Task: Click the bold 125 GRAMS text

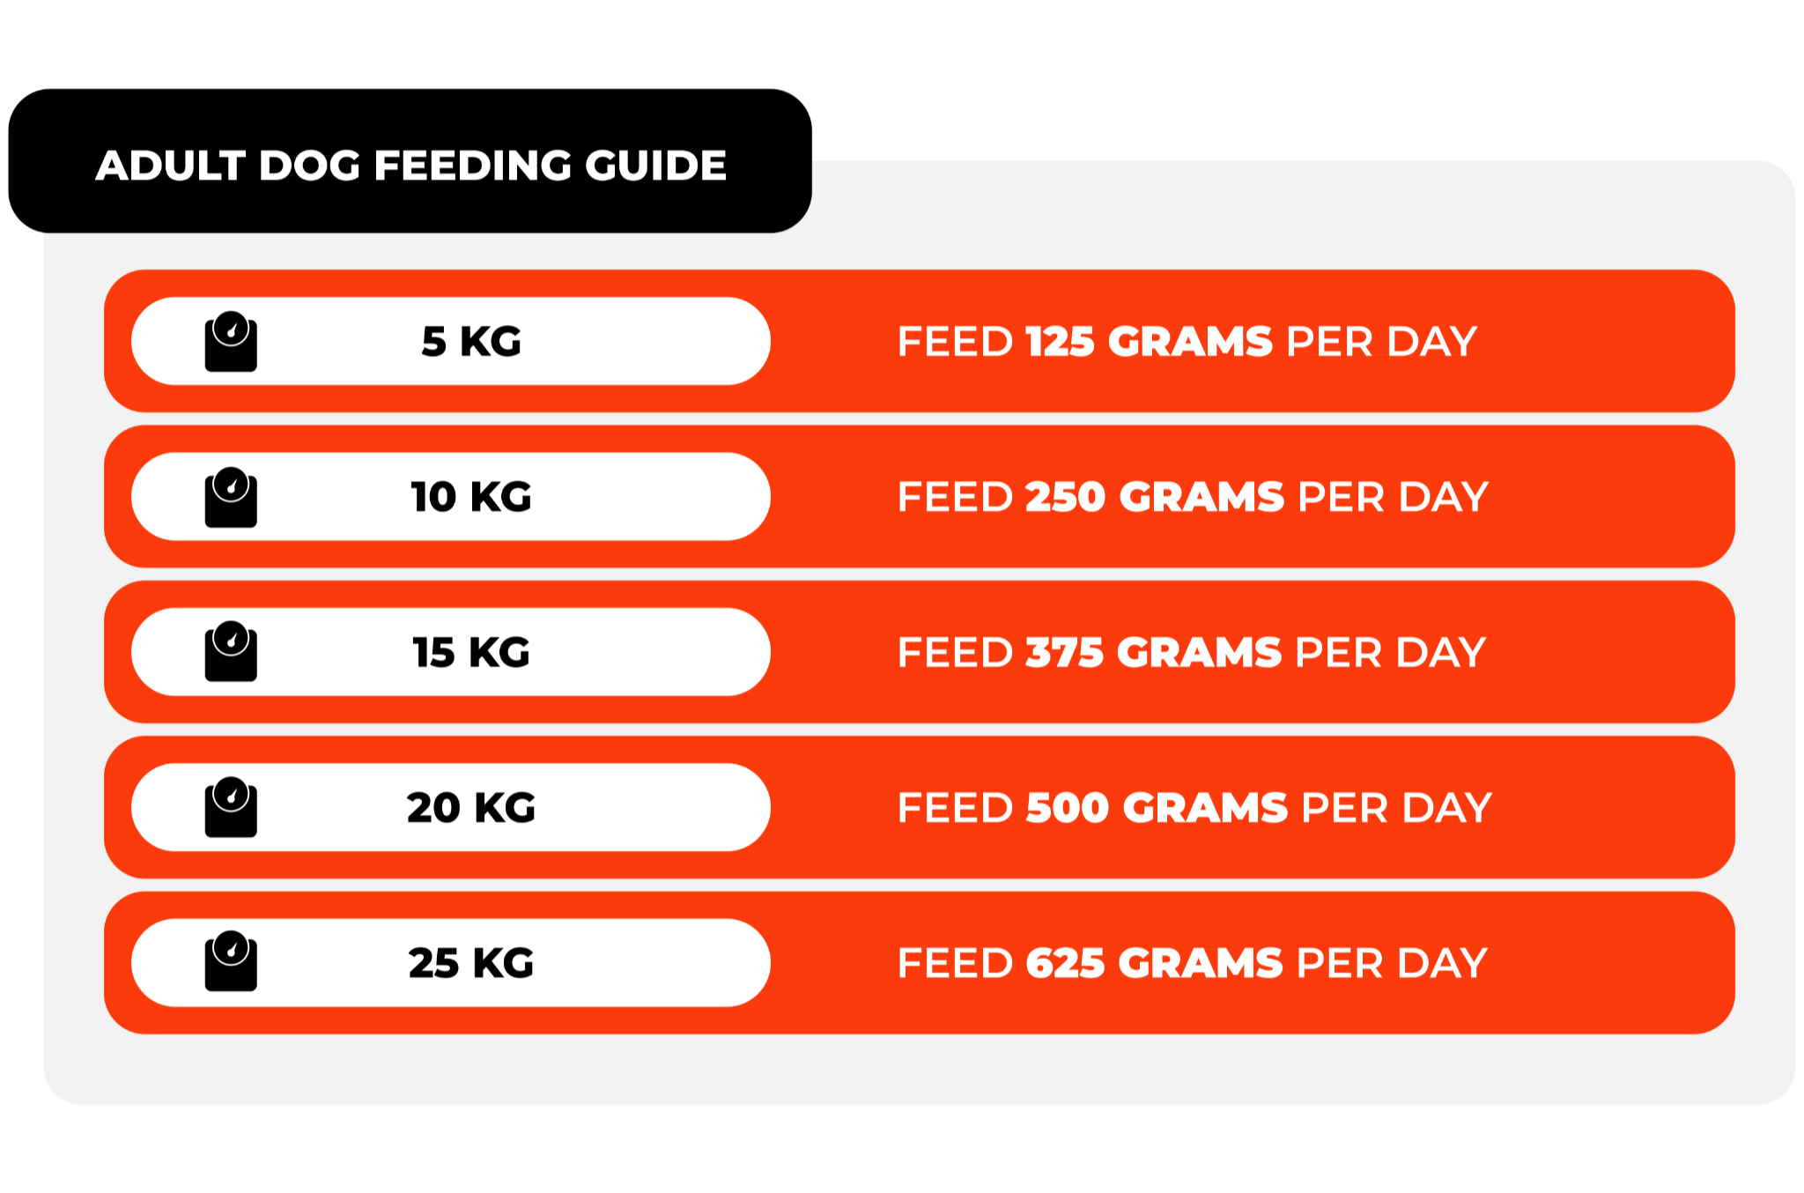Action: click(x=1149, y=342)
